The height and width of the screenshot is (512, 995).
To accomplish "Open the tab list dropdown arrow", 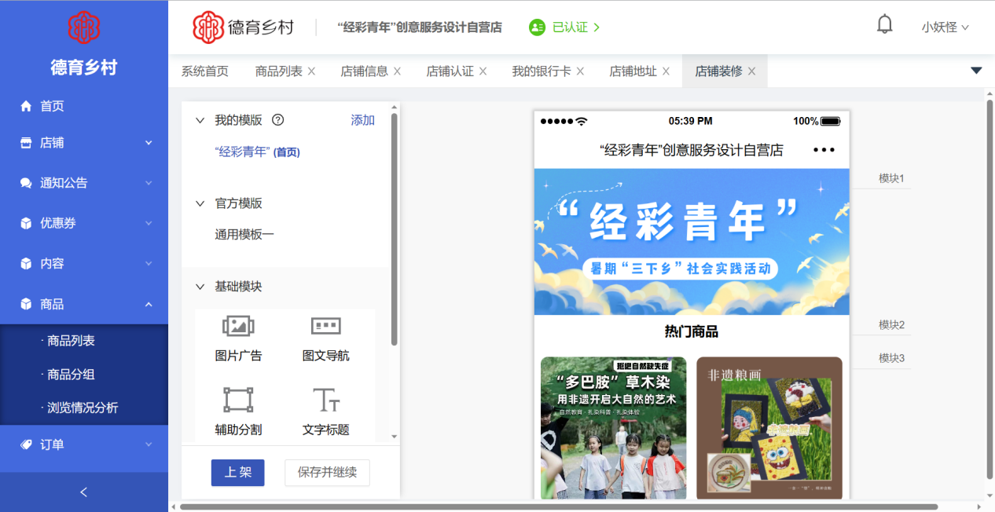I will (976, 71).
